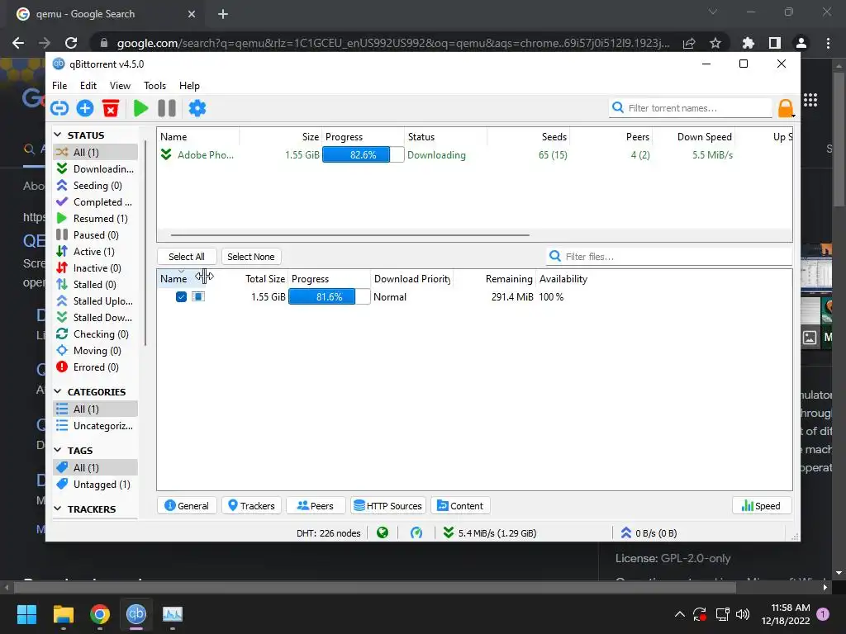
Task: Click the global download speed indicator
Action: 490,533
